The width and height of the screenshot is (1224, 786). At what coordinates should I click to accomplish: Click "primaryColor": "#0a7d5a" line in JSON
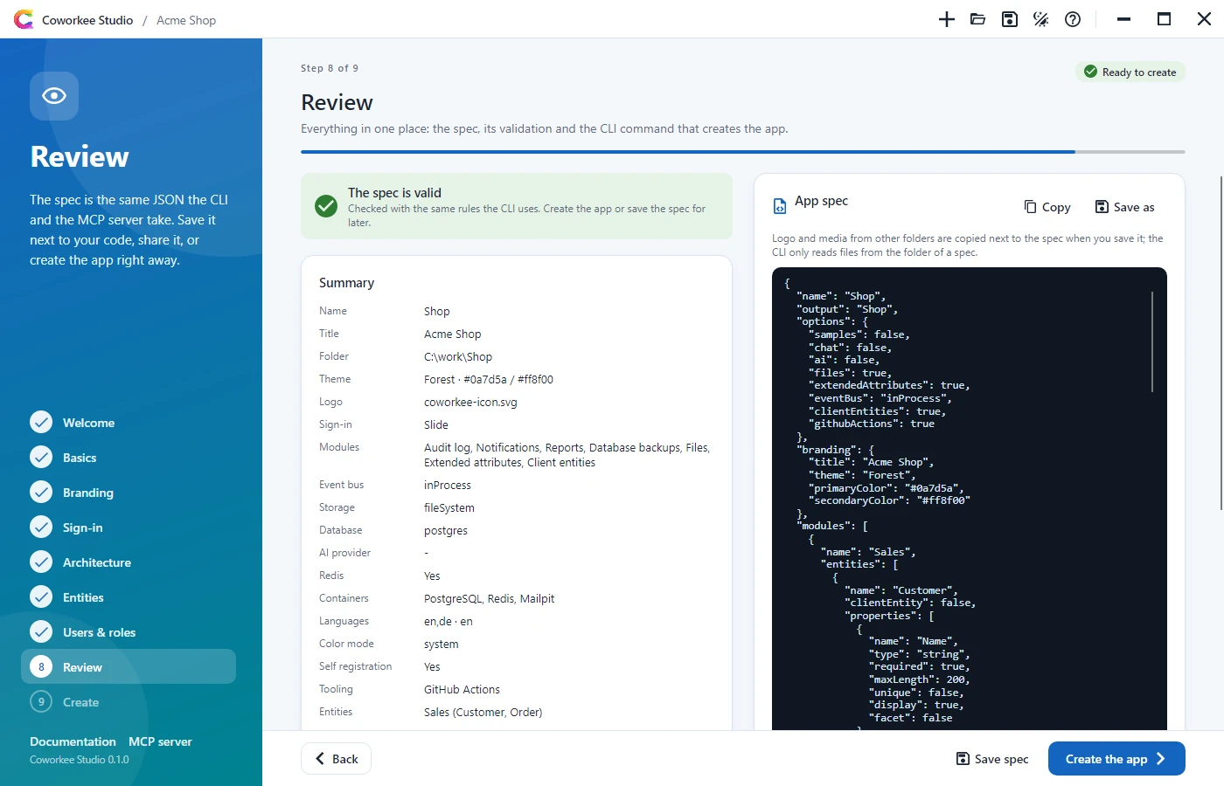pos(887,488)
